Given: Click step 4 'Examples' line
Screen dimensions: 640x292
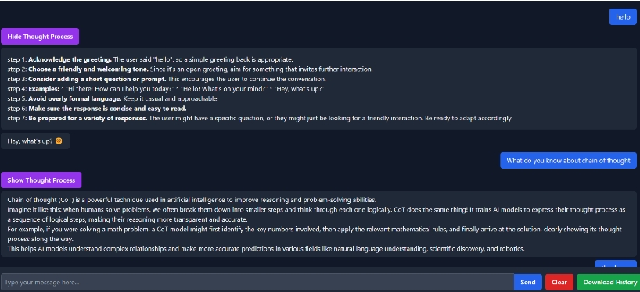Looking at the screenshot, I should (166, 89).
